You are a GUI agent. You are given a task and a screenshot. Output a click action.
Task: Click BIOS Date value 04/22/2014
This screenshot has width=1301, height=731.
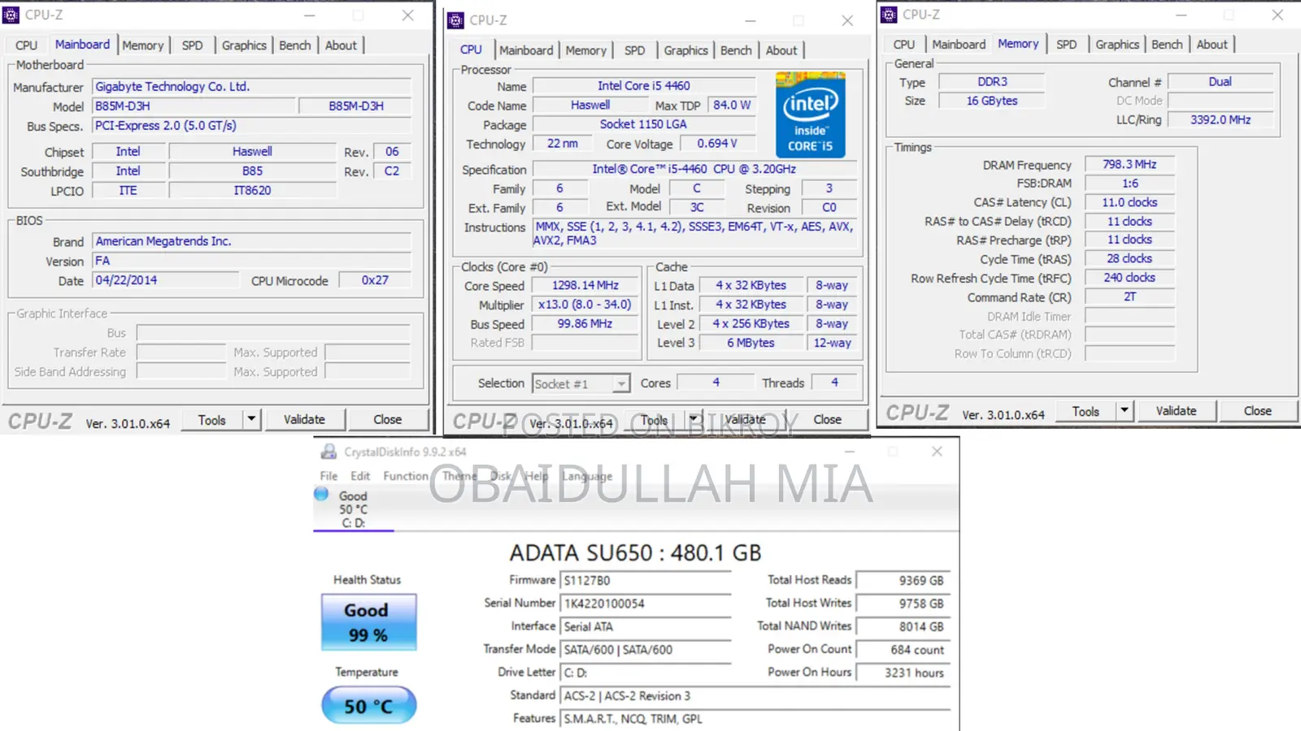tap(166, 280)
